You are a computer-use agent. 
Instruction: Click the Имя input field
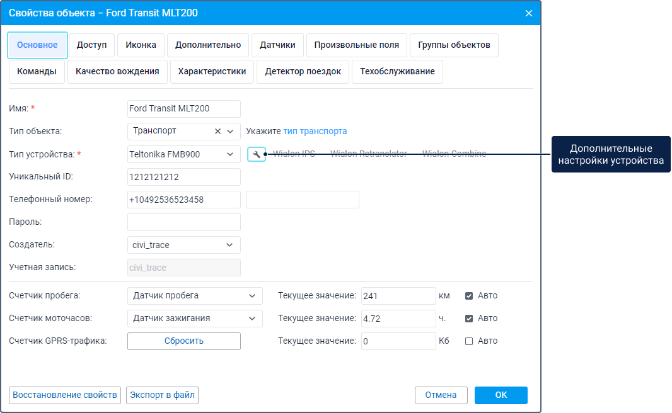point(184,109)
